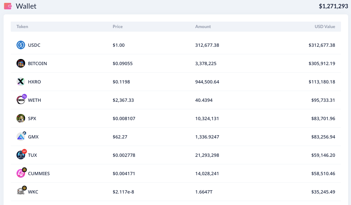Click USDC USD value $312,677.38
Viewport: 351px width, 205px height.
point(322,45)
